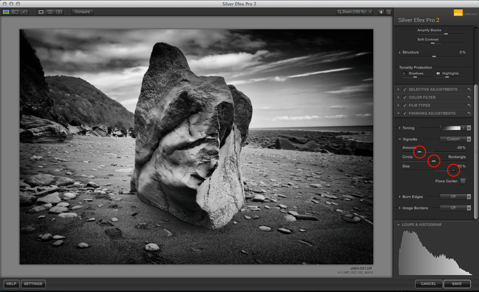Click the Tonality Protection label

415,67
